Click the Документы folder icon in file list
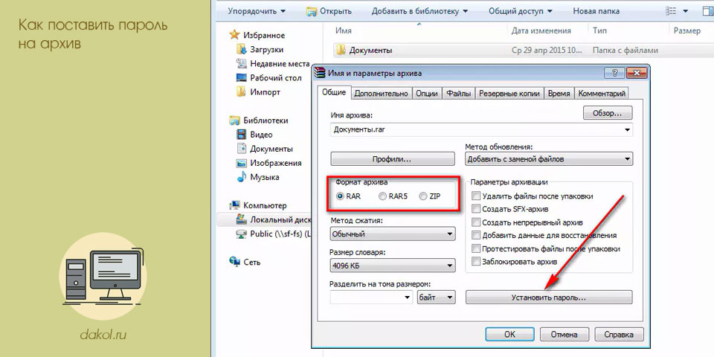Screen dimensions: 714x357 tap(340, 50)
